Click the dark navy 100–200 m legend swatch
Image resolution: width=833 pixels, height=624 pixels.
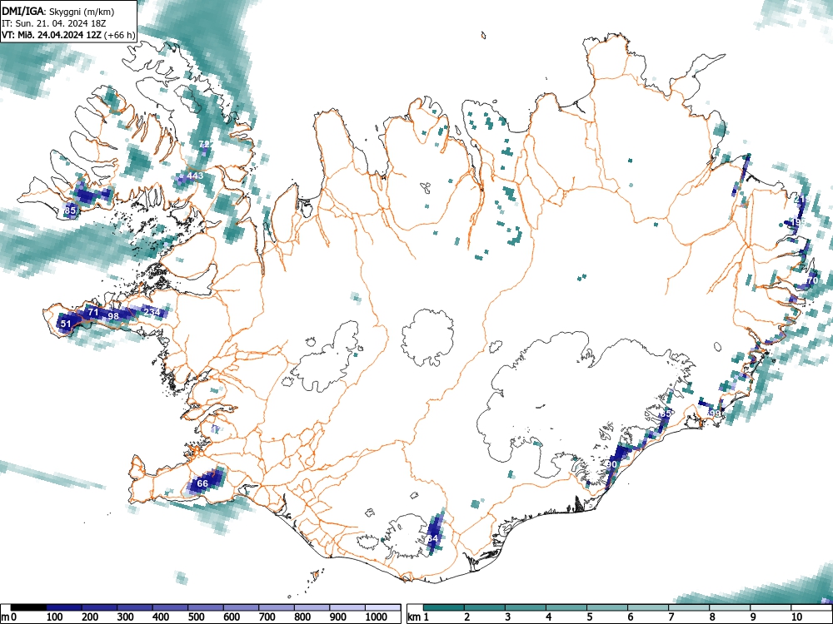click(64, 607)
